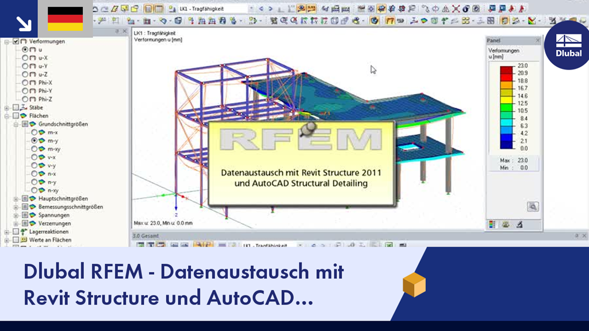589x331 pixels.
Task: Select the u-X deformation radio button
Action: pos(25,58)
